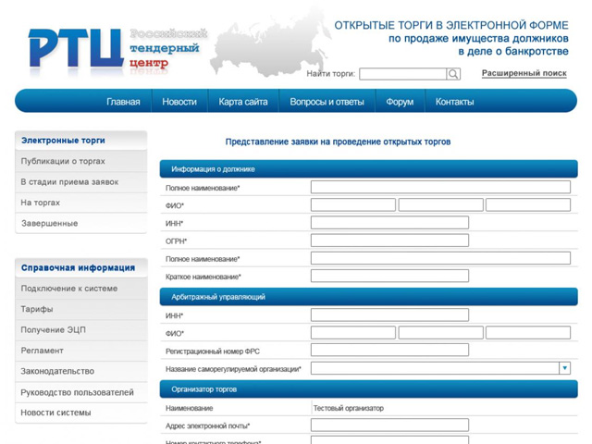This screenshot has height=444, width=592.
Task: Click the Арбитражный управляющий ИНН field
Action: (x=389, y=314)
